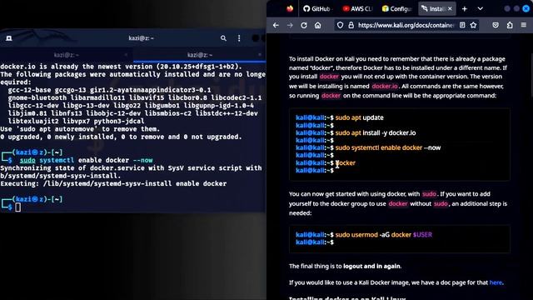Open the browser home page
The width and height of the screenshot is (533, 300).
point(317,25)
